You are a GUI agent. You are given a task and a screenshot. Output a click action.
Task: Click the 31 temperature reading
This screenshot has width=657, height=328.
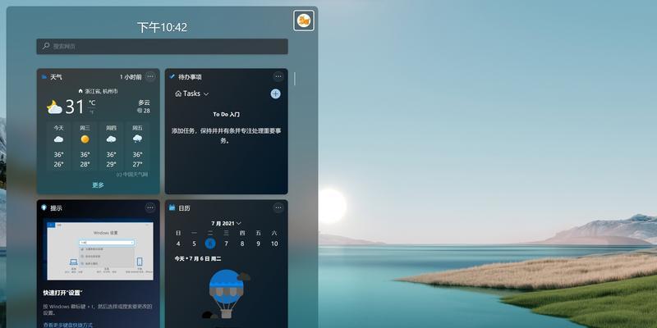[75, 107]
